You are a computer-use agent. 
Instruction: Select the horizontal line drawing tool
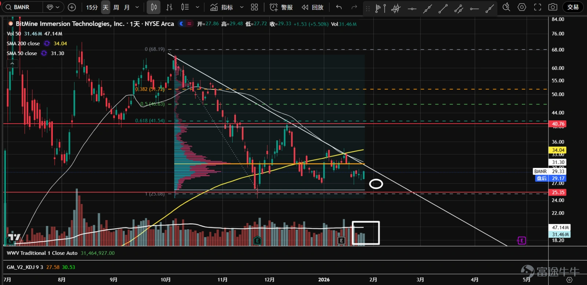(x=412, y=8)
